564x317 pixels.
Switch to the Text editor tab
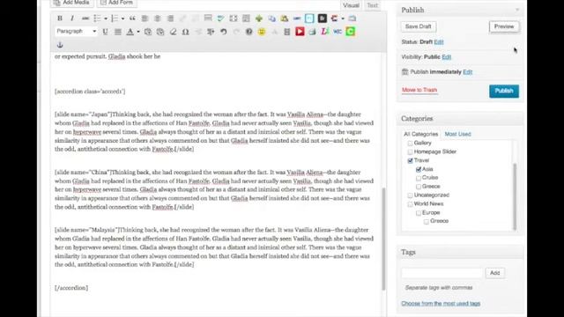372,5
